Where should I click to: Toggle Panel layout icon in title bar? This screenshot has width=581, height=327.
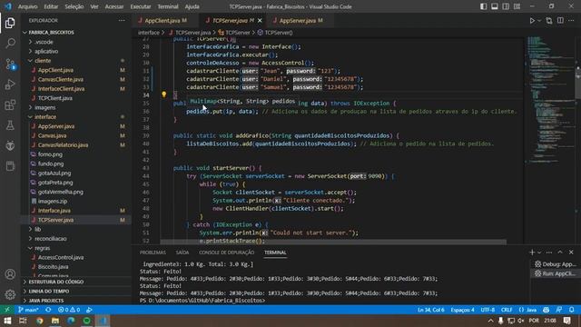click(494, 6)
